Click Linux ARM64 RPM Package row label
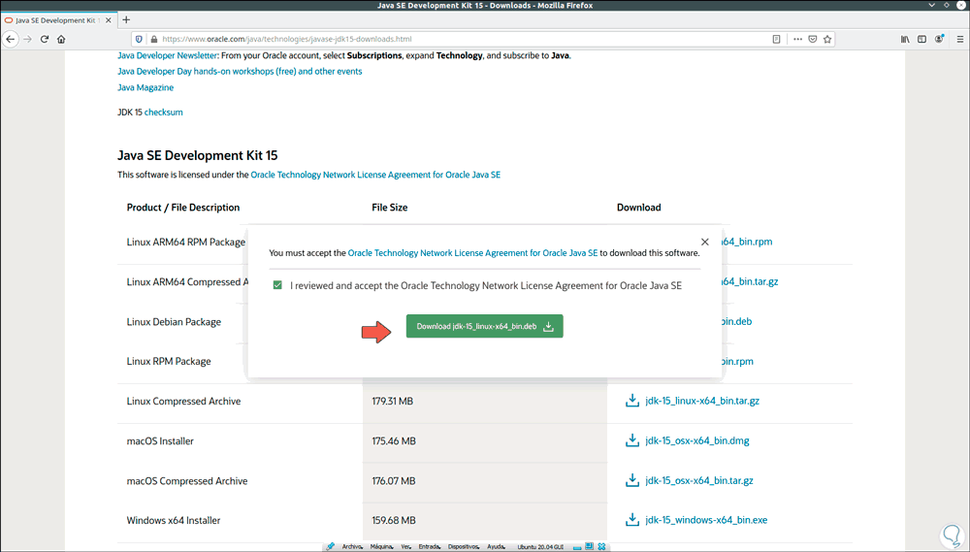Image resolution: width=970 pixels, height=552 pixels. 186,242
